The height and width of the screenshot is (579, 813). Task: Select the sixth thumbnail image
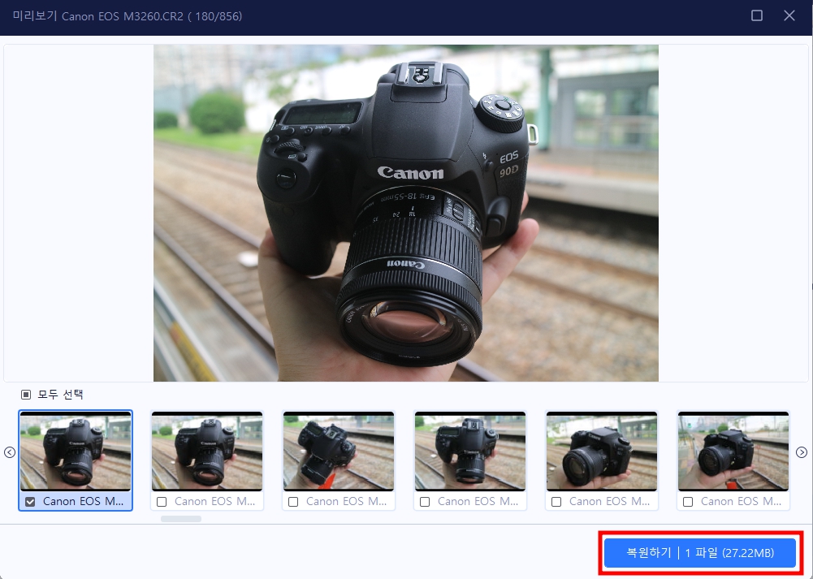pos(734,451)
